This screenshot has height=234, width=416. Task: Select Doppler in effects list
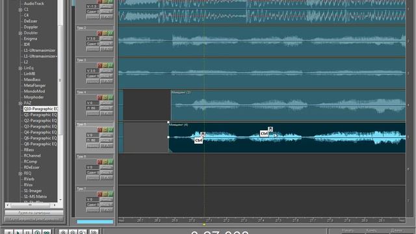pos(31,27)
